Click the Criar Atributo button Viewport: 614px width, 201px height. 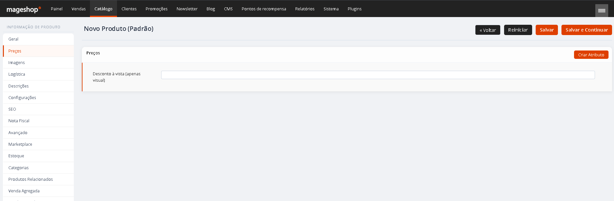591,55
